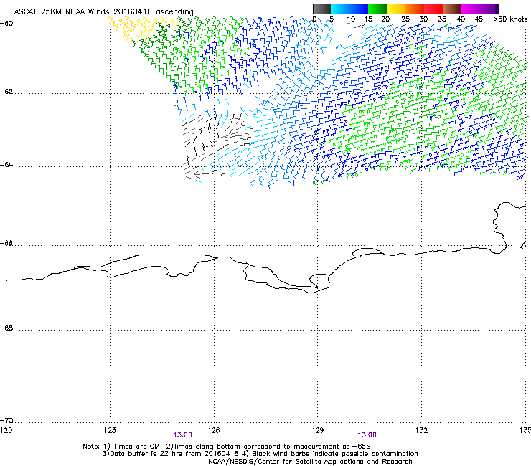The width and height of the screenshot is (531, 466).
Task: Click the note line 'Times are GMT'
Action: [138, 447]
